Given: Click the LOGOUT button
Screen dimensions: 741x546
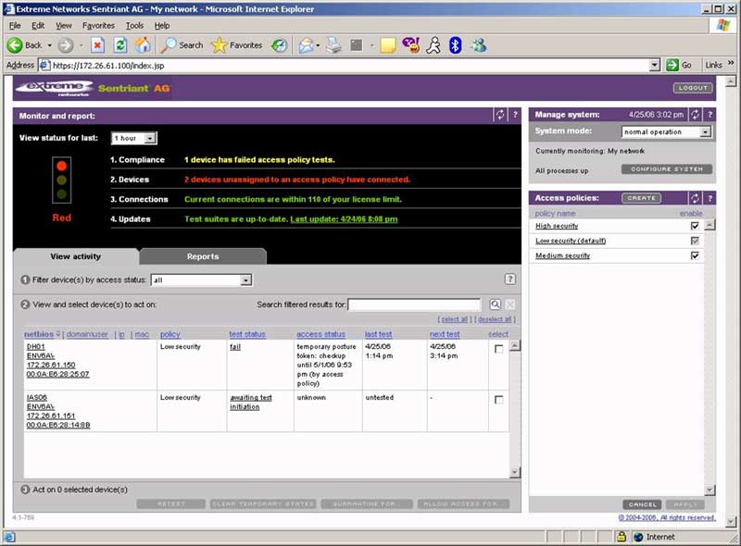Looking at the screenshot, I should 693,88.
